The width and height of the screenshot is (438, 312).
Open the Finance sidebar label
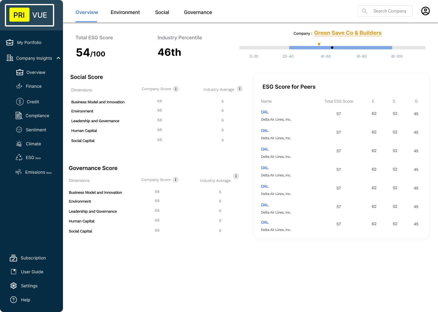click(x=34, y=86)
